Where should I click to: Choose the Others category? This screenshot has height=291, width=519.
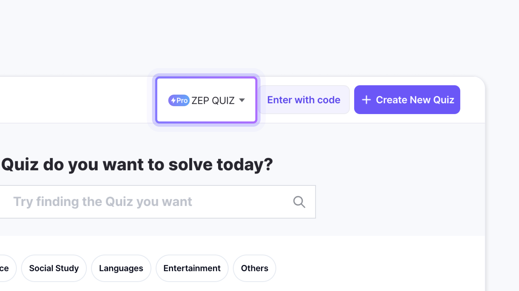point(254,268)
